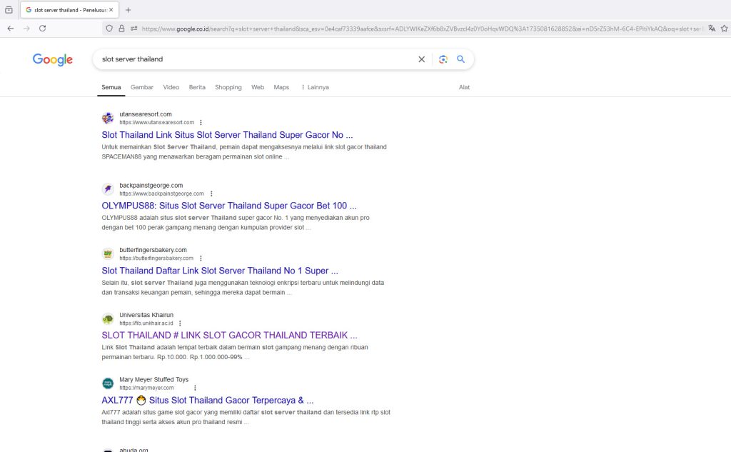Click the padlock site info icon
Image resolution: width=731 pixels, height=452 pixels.
pos(121,29)
